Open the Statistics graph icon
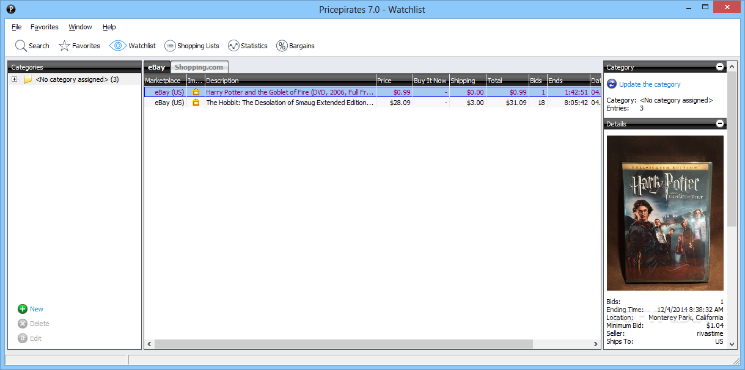The height and width of the screenshot is (370, 745). [233, 46]
